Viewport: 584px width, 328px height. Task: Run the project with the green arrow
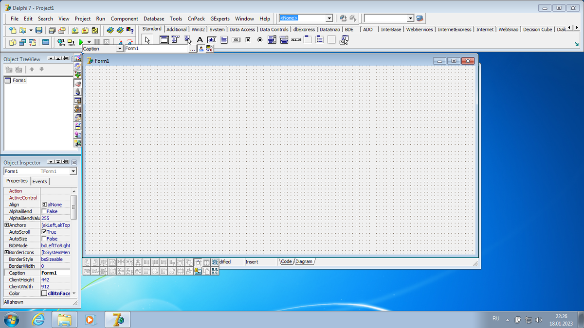[82, 42]
